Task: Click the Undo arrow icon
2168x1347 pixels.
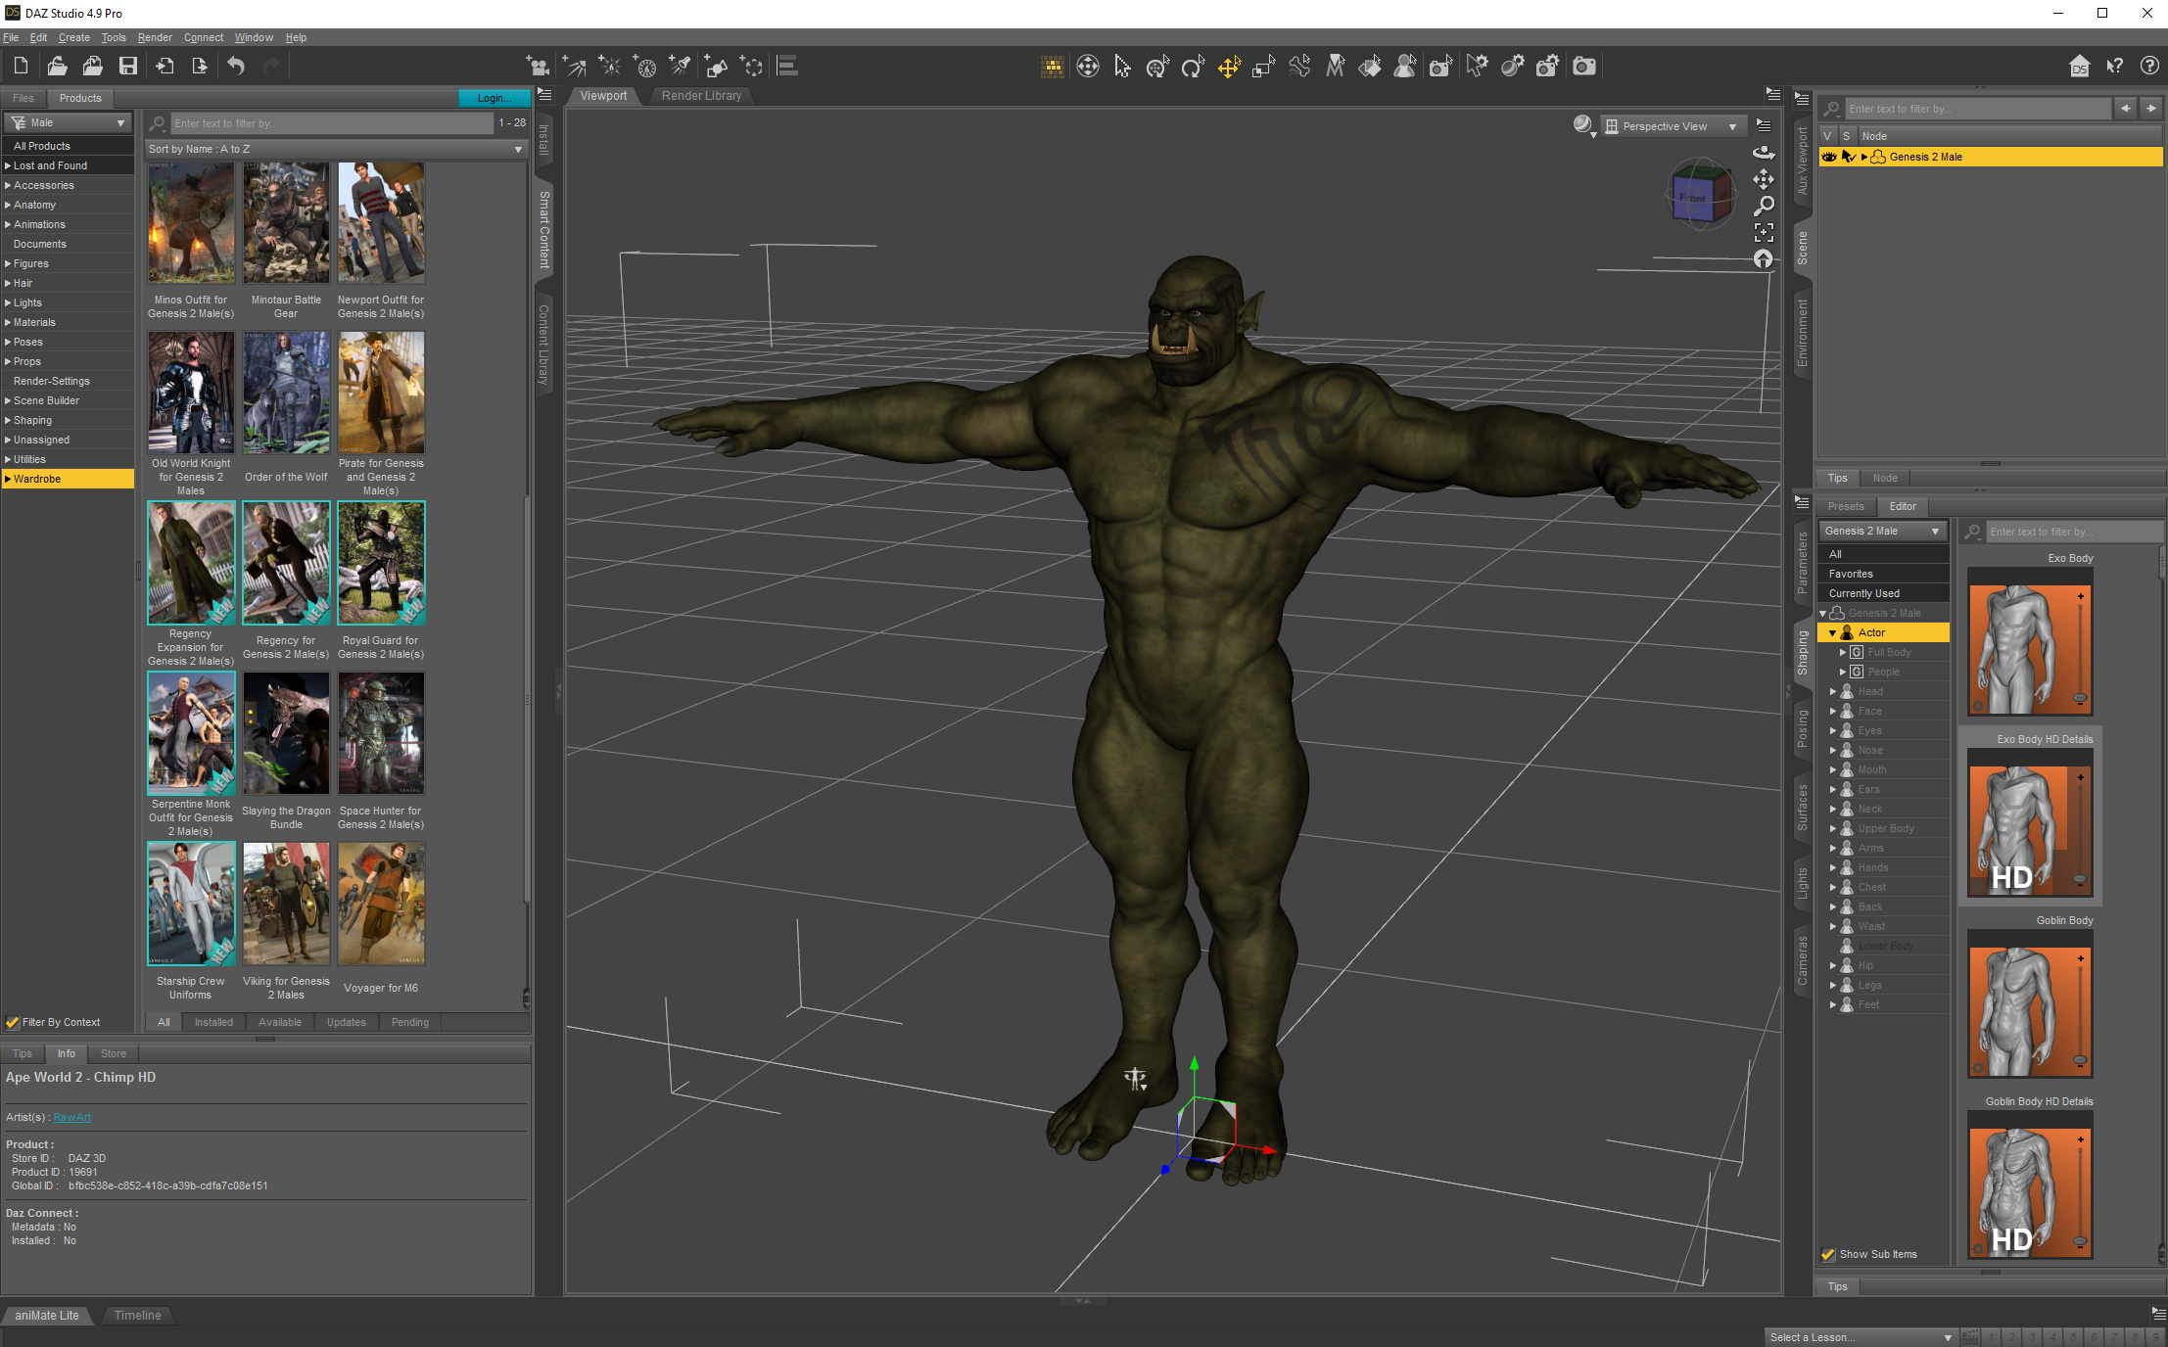Action: (x=236, y=66)
